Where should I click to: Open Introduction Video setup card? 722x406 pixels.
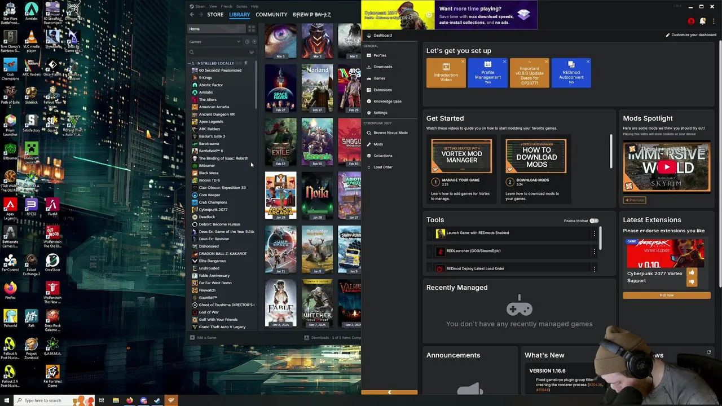(x=446, y=73)
